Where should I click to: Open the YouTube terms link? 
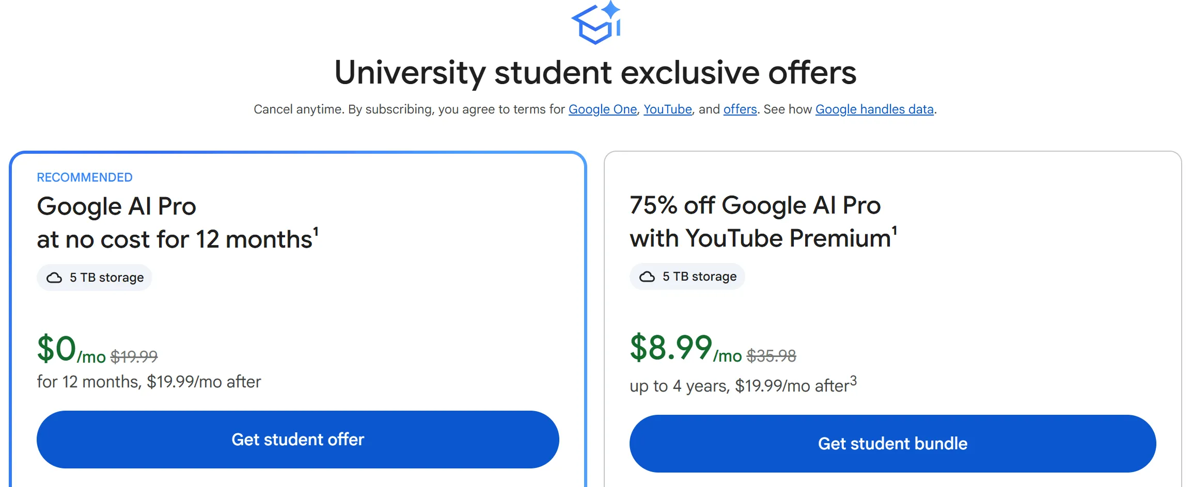coord(668,109)
